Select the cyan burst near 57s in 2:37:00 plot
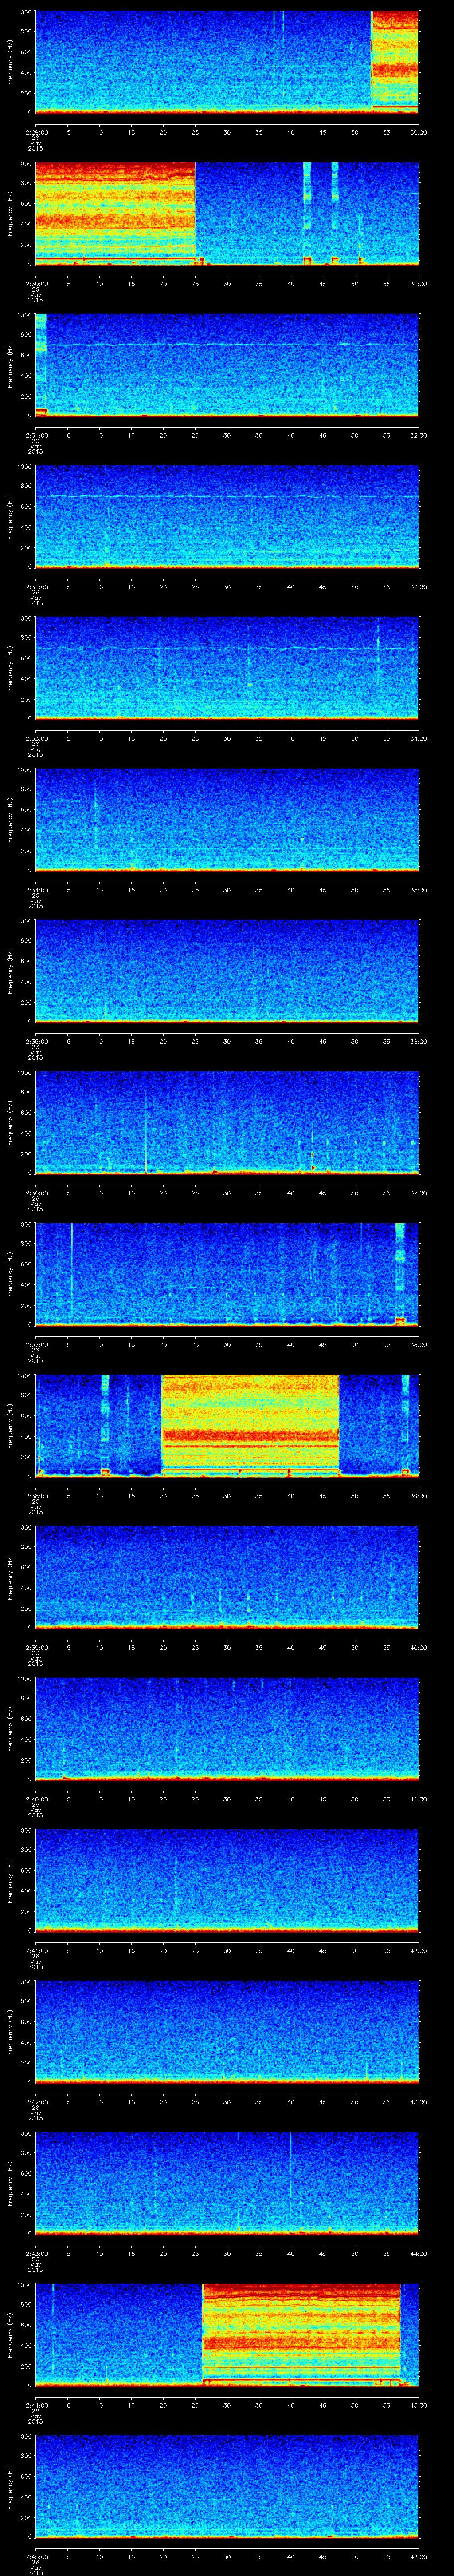454x2576 pixels. [400, 1268]
